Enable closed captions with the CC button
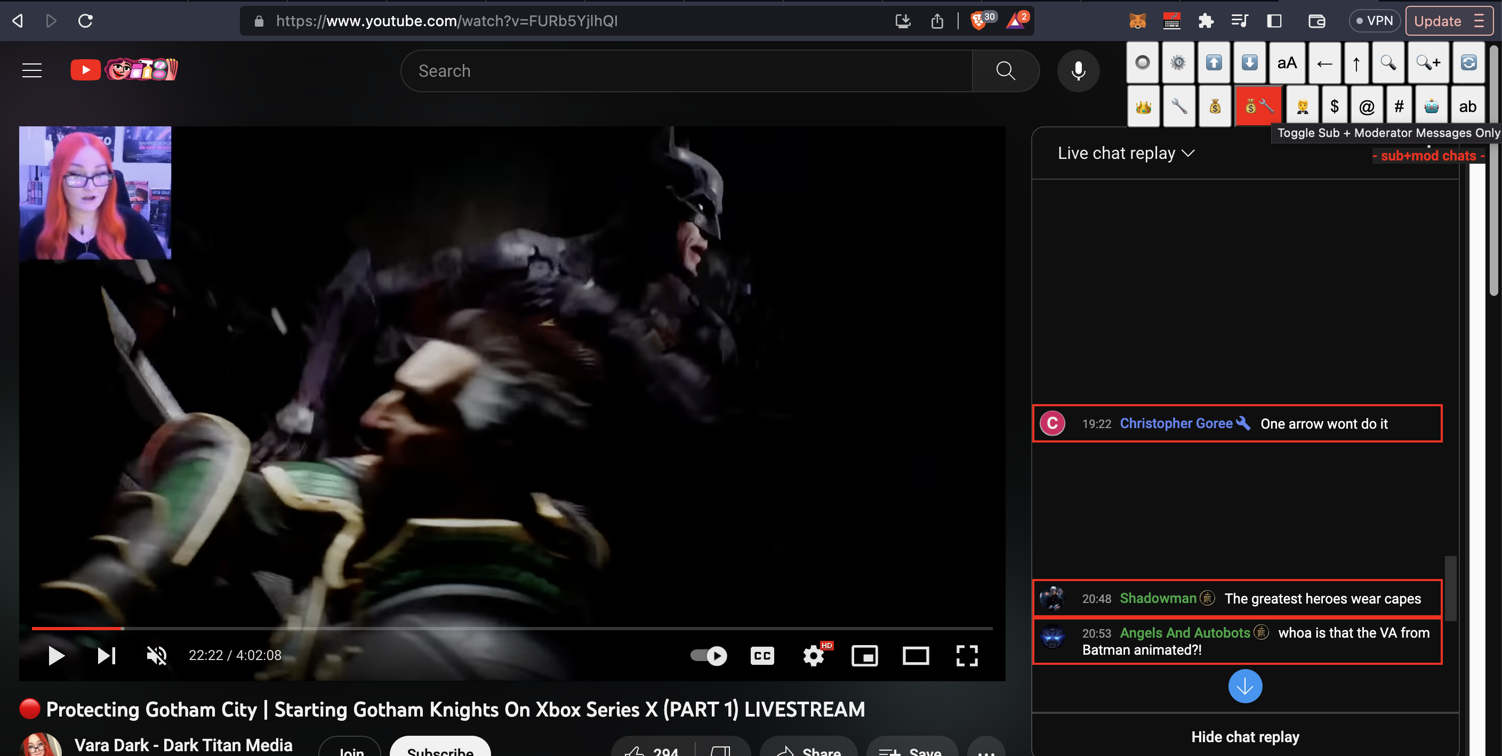 [761, 655]
